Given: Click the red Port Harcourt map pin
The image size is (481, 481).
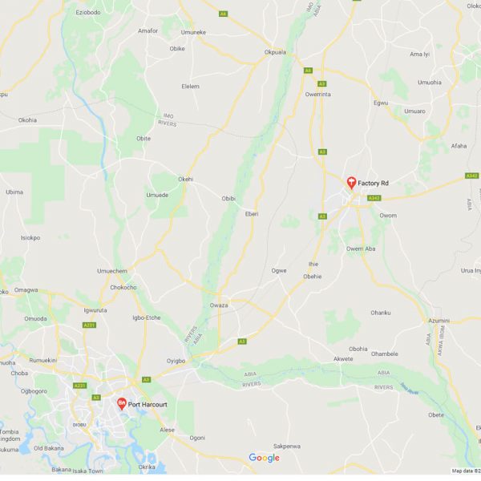Looking at the screenshot, I should click(x=122, y=404).
